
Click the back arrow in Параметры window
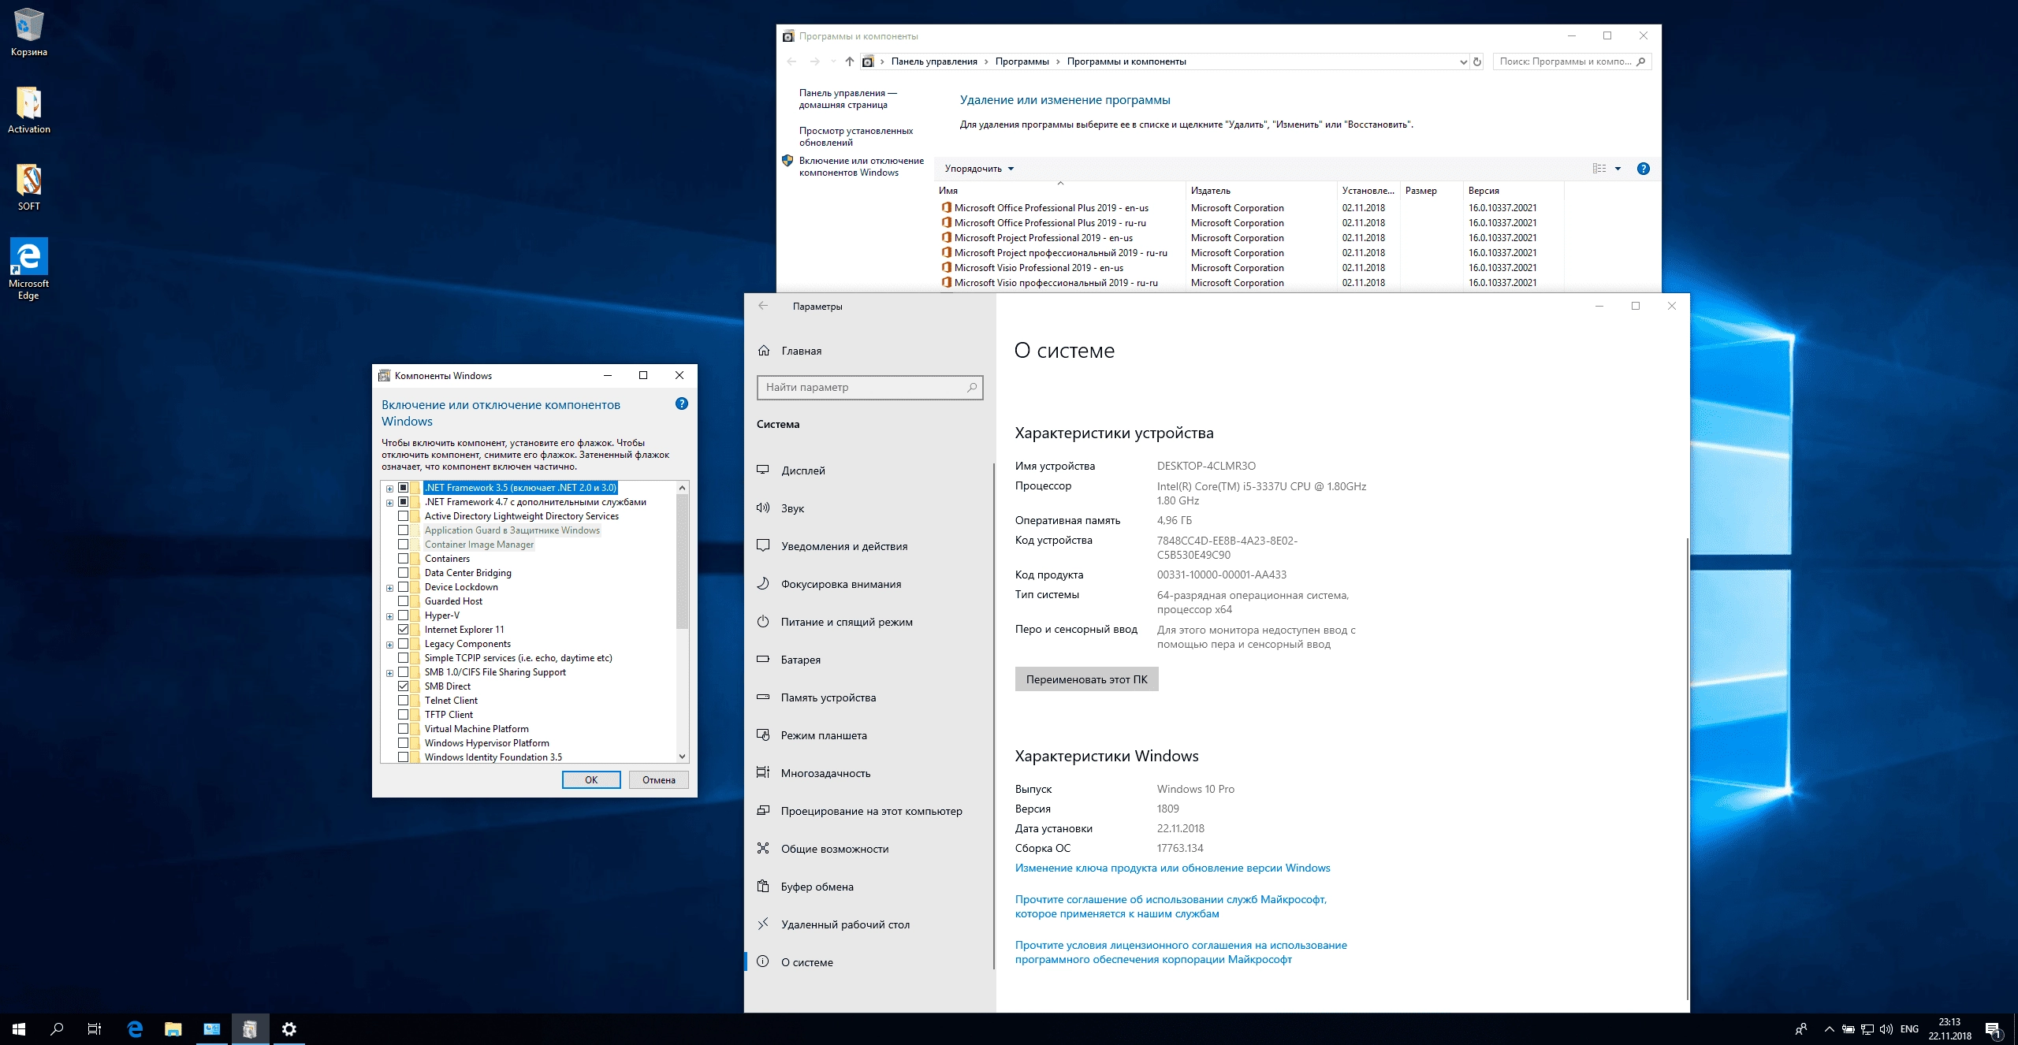pos(763,306)
